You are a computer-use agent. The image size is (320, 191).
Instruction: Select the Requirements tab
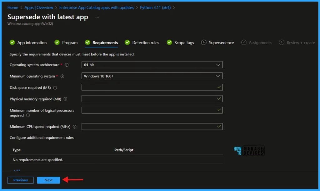pyautogui.click(x=105, y=43)
